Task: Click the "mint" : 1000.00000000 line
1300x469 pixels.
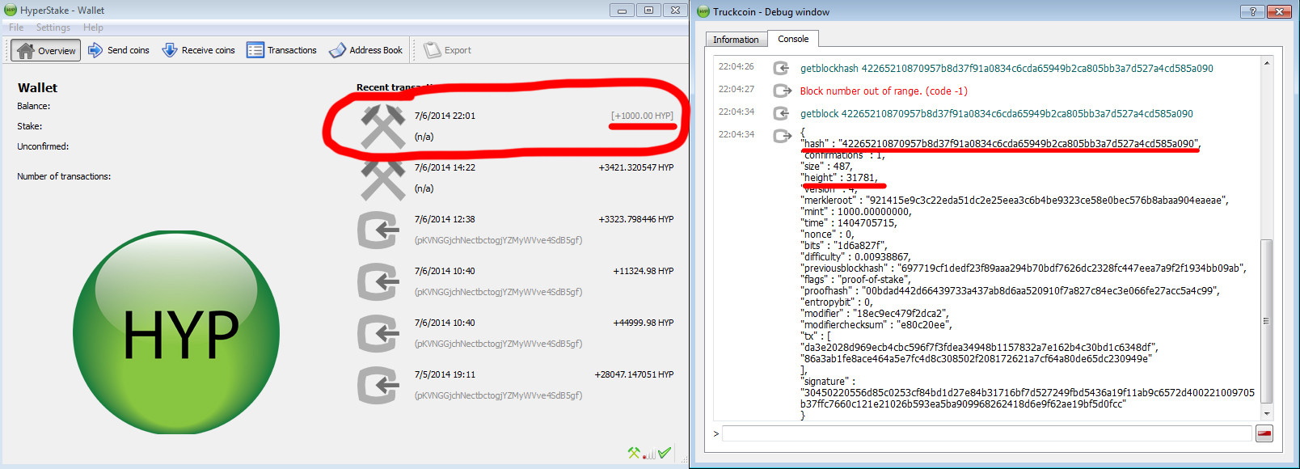Action: [855, 212]
